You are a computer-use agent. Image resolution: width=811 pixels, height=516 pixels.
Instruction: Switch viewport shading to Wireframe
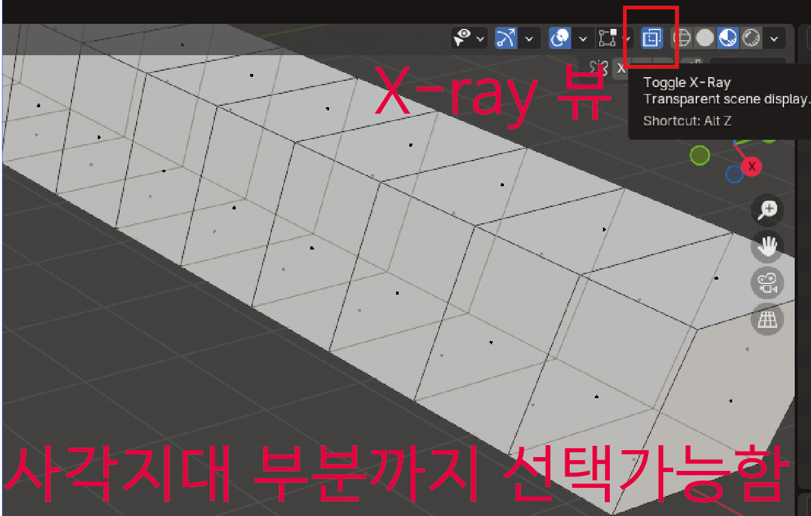coord(681,38)
